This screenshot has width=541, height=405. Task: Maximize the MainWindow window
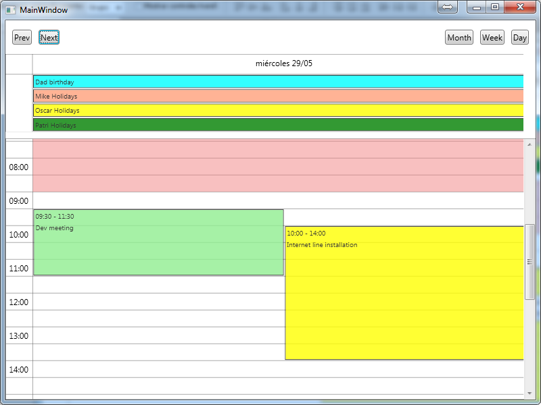tap(495, 7)
